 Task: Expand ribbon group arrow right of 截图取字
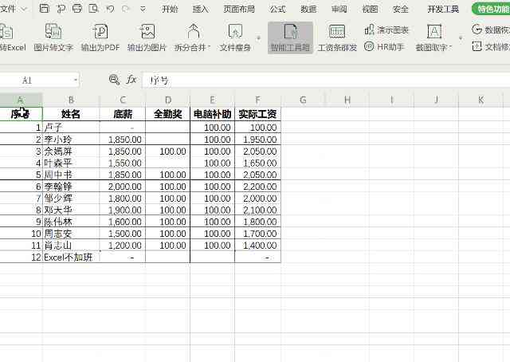461,38
